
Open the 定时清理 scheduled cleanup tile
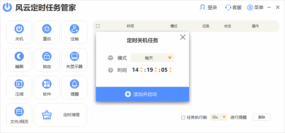click(x=60, y=115)
